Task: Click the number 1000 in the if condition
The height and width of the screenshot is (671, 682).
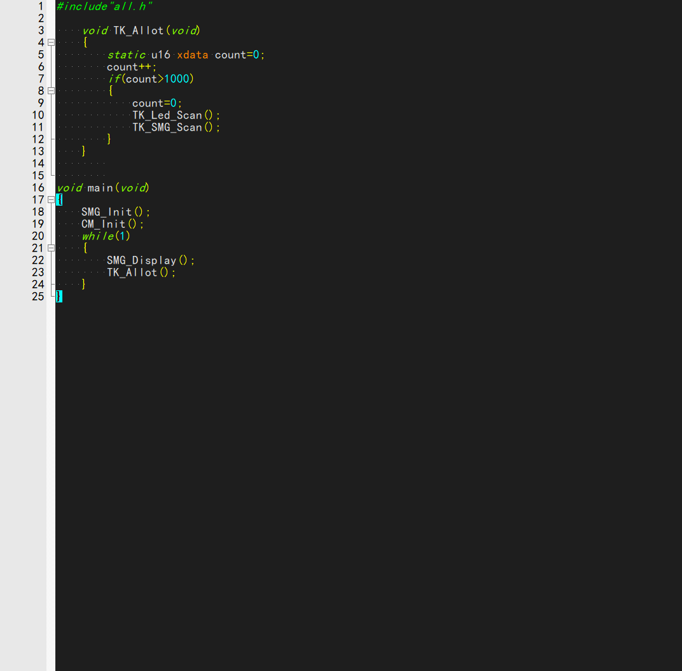Action: (177, 79)
